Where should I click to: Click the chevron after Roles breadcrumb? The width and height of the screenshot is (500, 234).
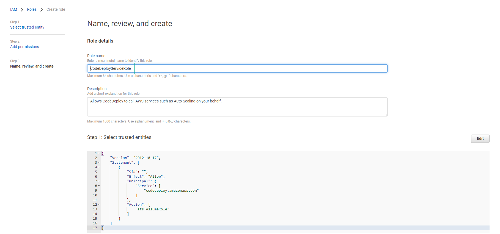(42, 10)
